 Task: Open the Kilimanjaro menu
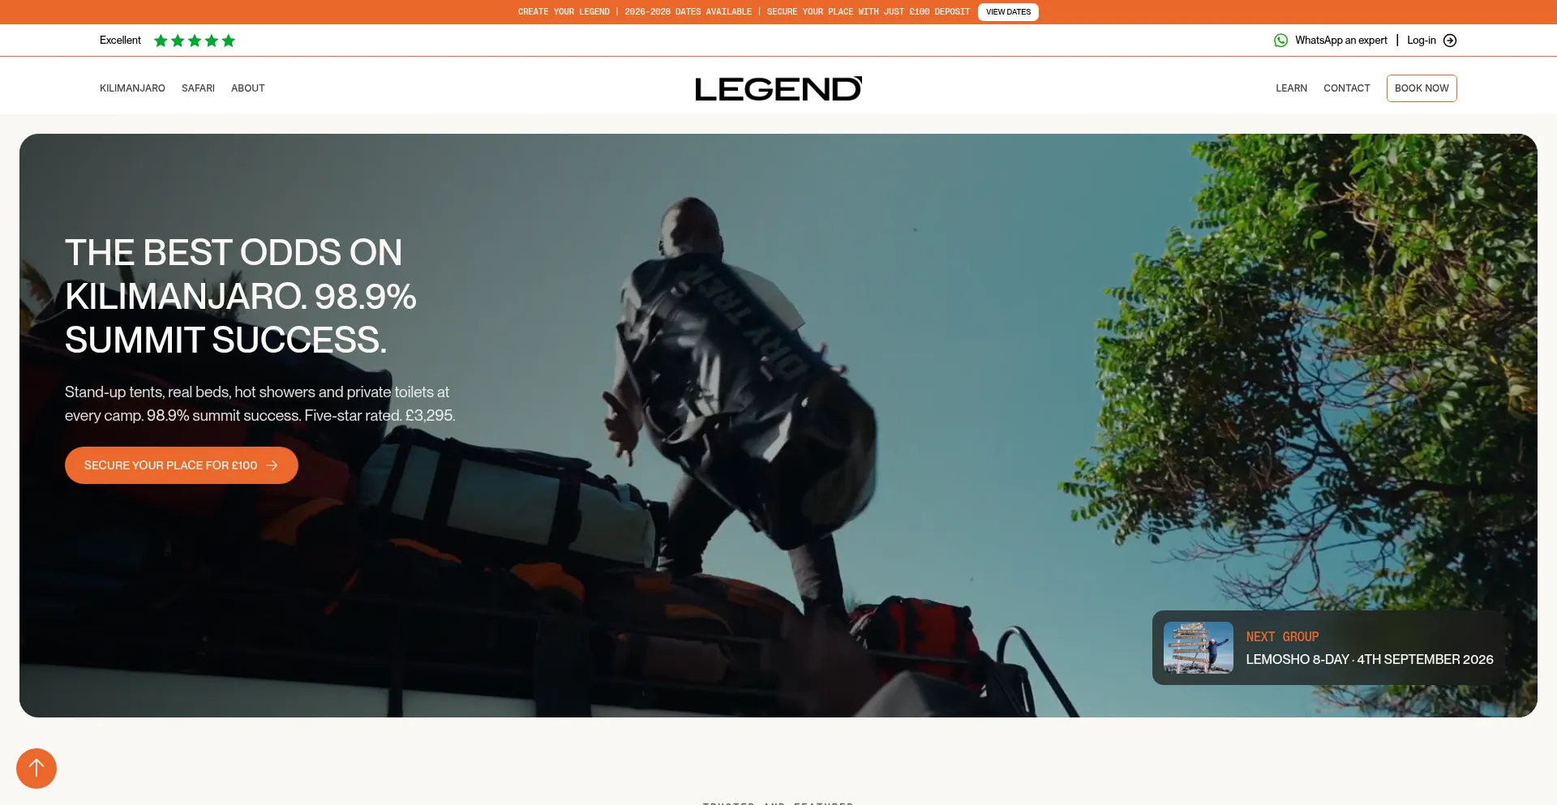point(132,88)
